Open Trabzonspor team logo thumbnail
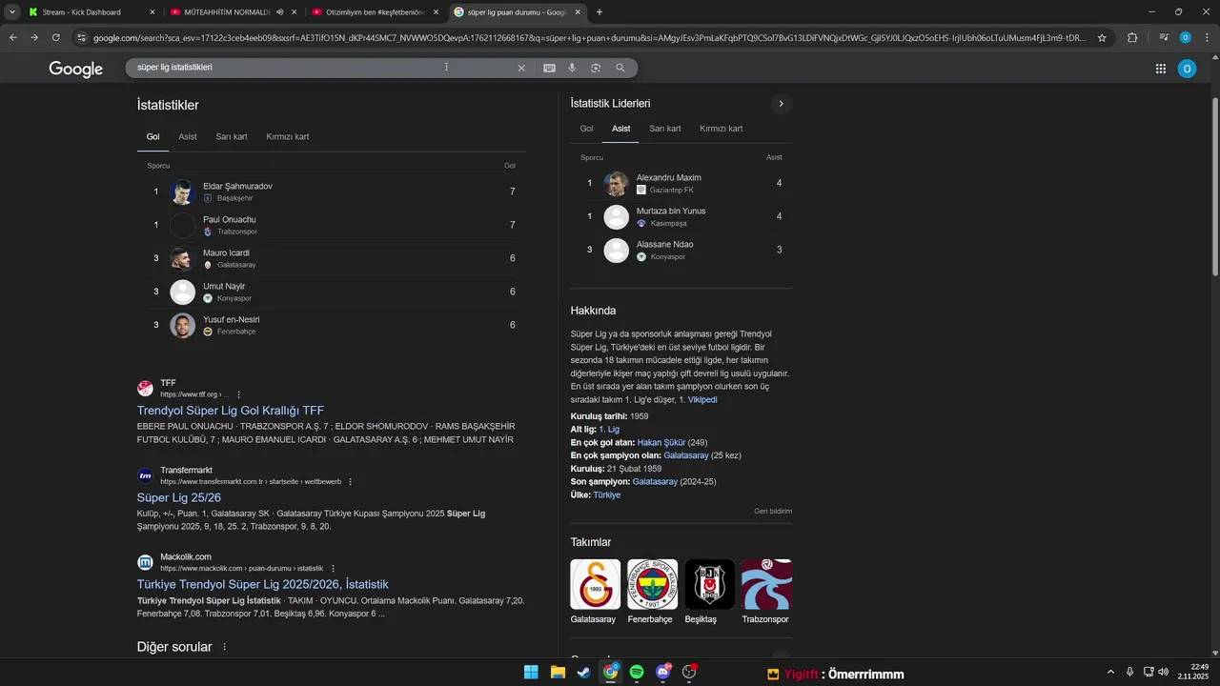The image size is (1220, 686). 766,584
